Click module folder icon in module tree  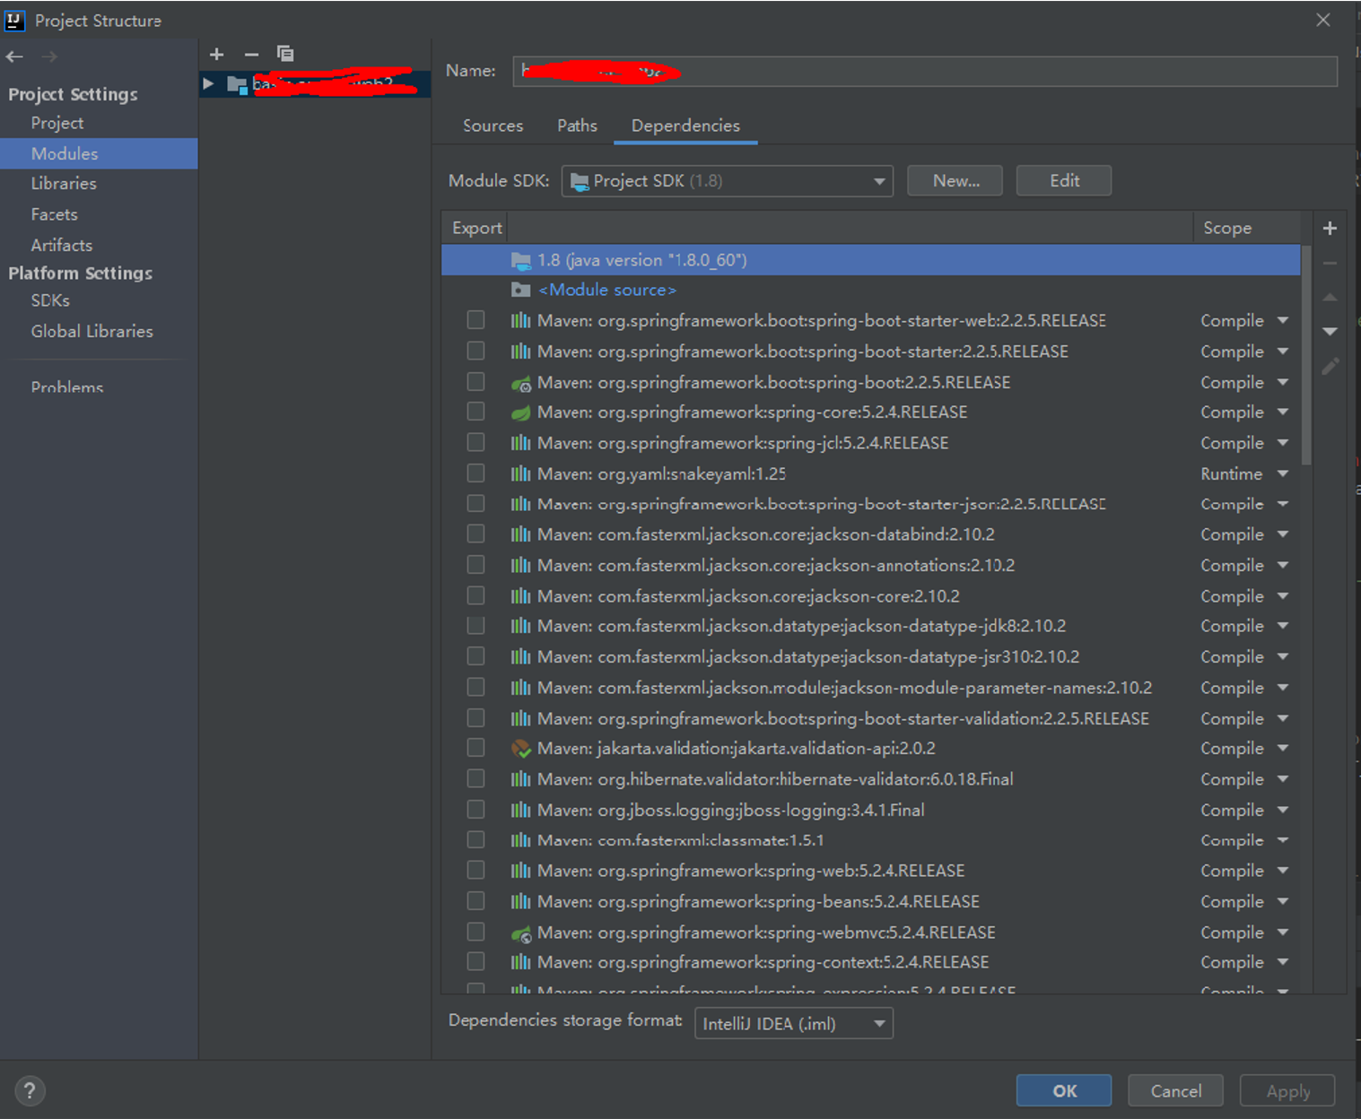pos(237,84)
